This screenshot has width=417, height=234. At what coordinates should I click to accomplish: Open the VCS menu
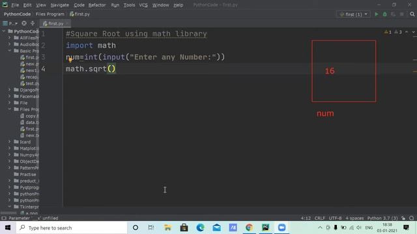pyautogui.click(x=143, y=5)
